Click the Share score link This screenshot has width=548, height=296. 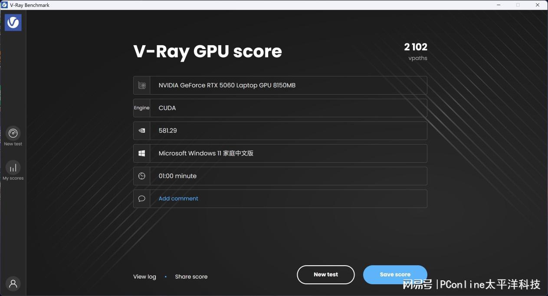pos(191,276)
